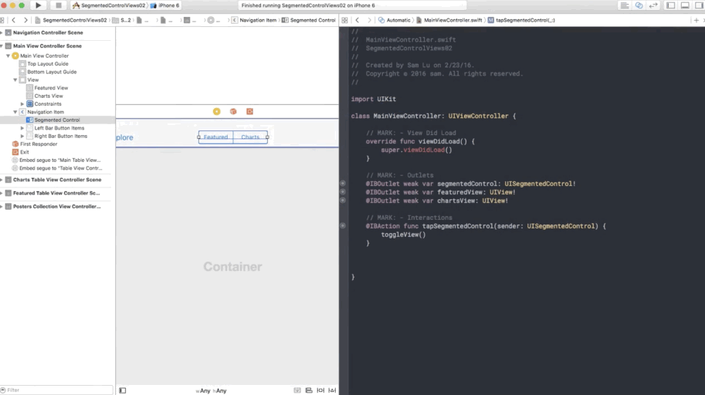This screenshot has height=395, width=705.
Task: Open the Align constraints menu
Action: tap(309, 390)
